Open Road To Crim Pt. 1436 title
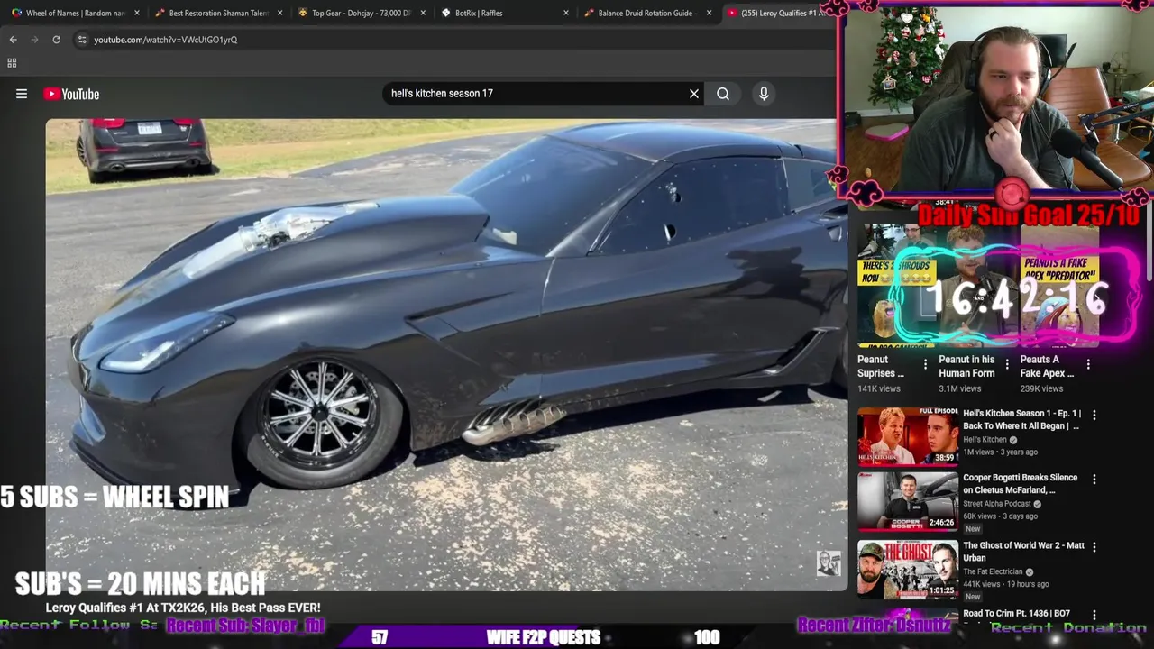 pyautogui.click(x=1016, y=614)
